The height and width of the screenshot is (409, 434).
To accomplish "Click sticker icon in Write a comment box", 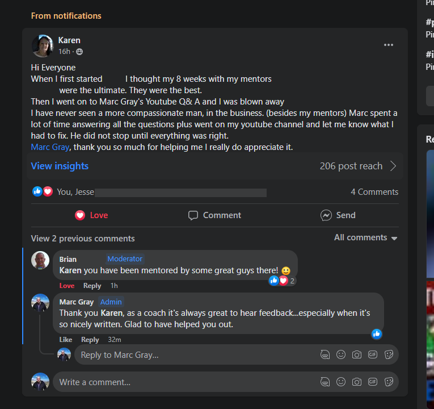I will (389, 382).
